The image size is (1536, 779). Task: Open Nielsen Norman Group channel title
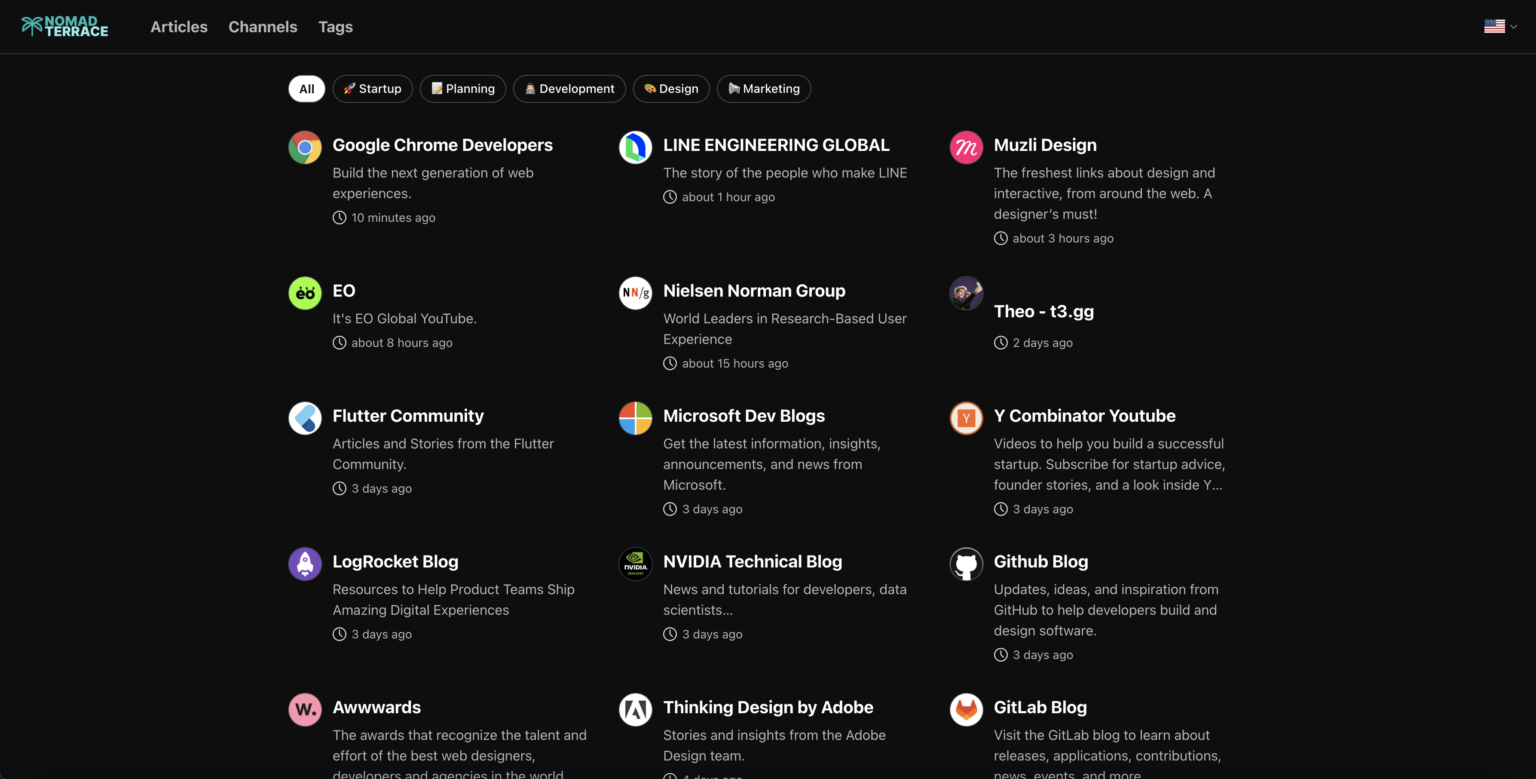coord(754,291)
